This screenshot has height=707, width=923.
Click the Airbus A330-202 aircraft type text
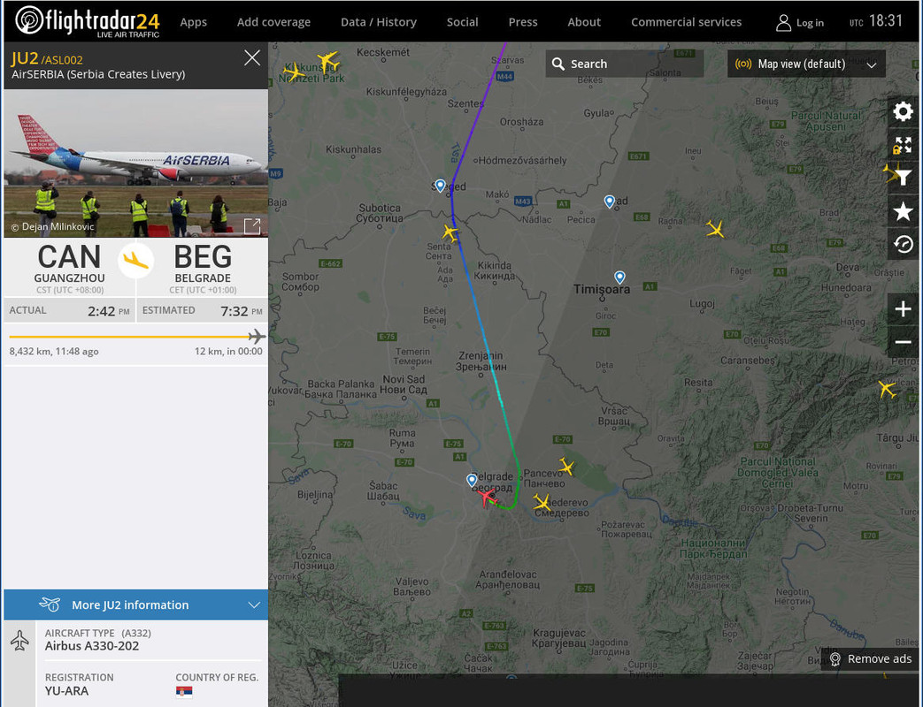click(x=92, y=646)
